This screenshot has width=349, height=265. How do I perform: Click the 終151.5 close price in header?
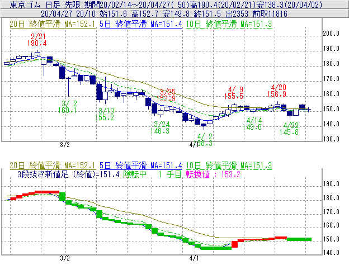[207, 14]
